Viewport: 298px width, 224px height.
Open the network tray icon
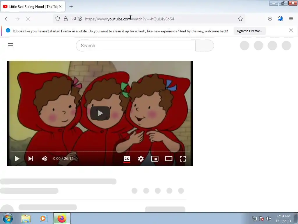click(x=254, y=218)
